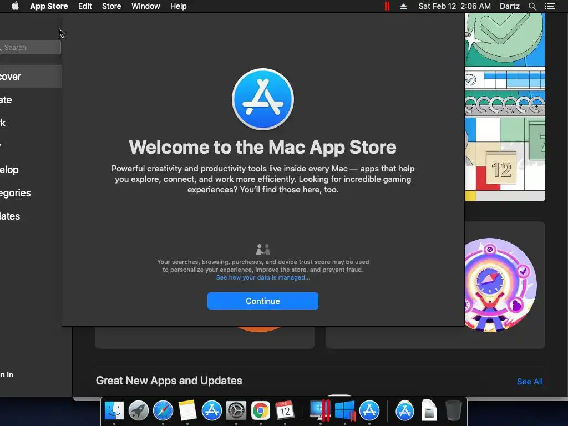Image resolution: width=568 pixels, height=426 pixels.
Task: Select the Categories sidebar item
Action: (31, 192)
